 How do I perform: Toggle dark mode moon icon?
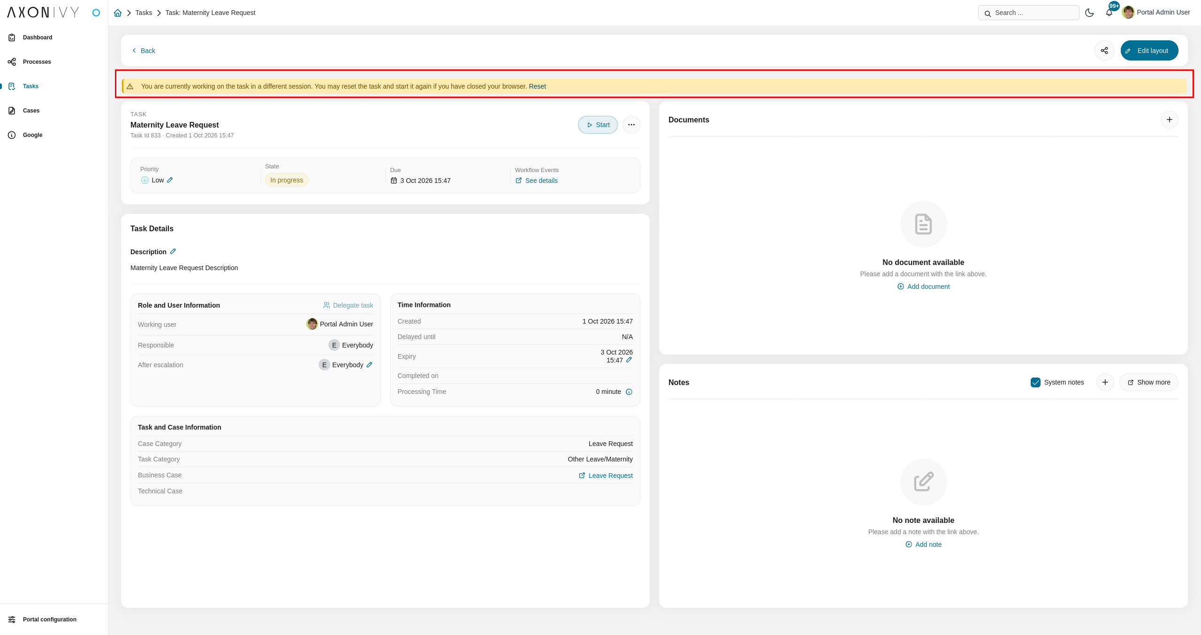click(1089, 13)
